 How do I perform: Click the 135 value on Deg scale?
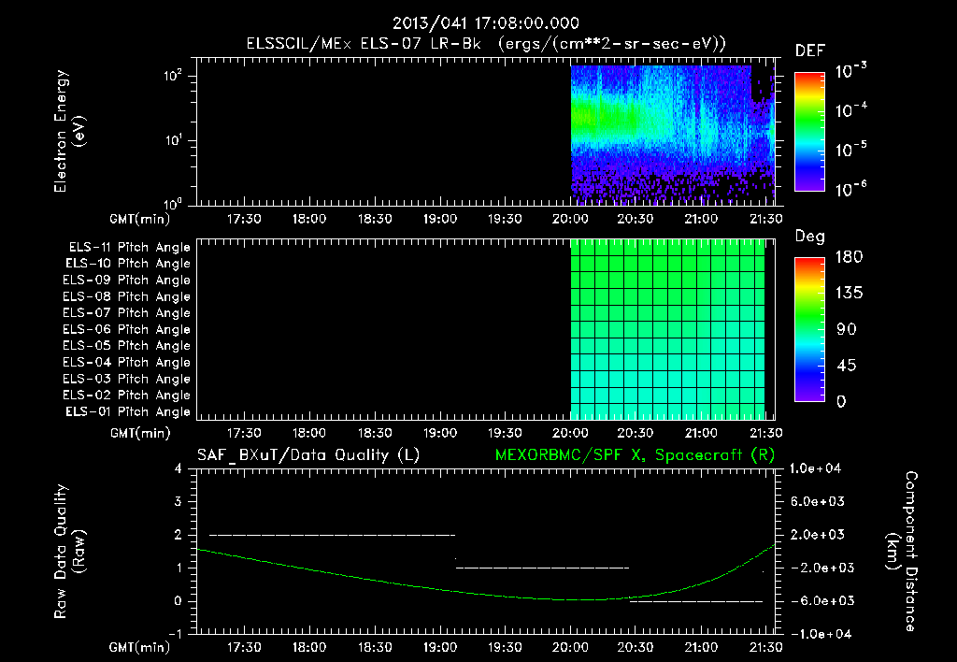pos(849,294)
